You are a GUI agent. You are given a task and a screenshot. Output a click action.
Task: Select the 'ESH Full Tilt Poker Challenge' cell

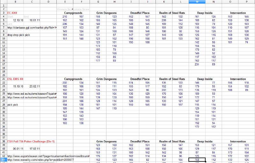coord(31,141)
